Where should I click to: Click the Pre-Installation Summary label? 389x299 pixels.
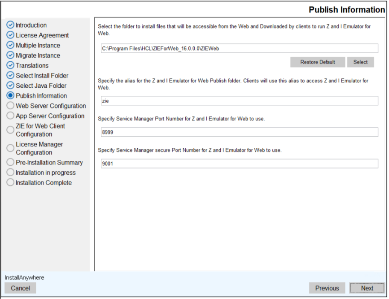click(49, 162)
